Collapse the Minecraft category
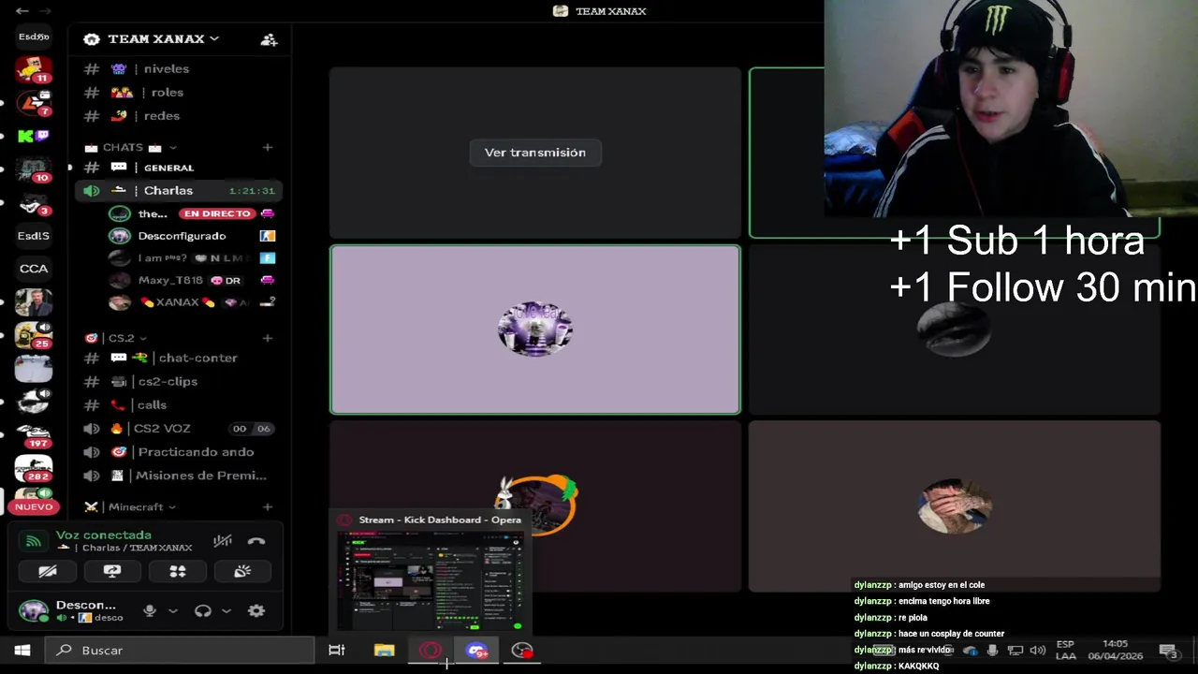The image size is (1198, 674). click(x=131, y=506)
